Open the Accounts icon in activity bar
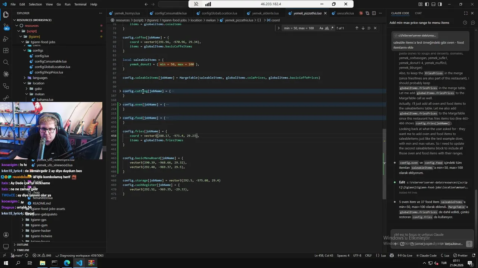478x268 pixels. coord(6,235)
